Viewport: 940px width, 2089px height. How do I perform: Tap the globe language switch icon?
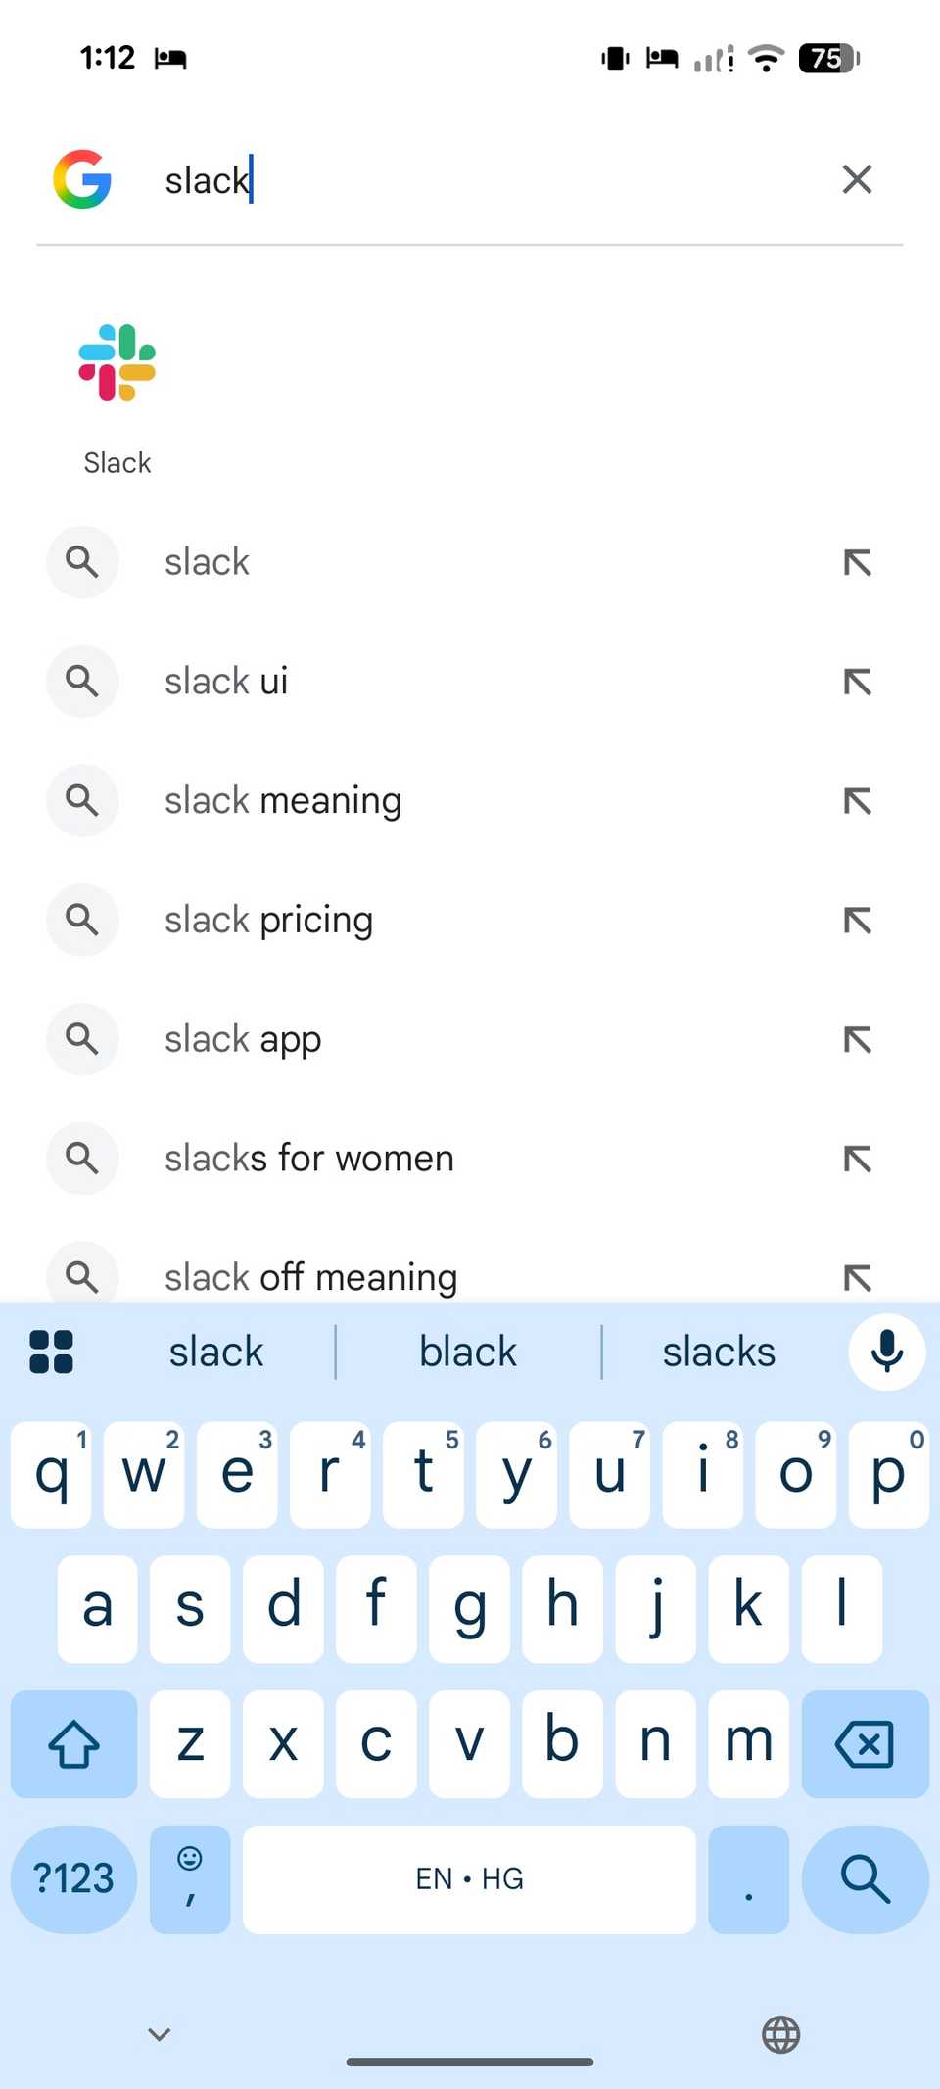[x=780, y=2034]
